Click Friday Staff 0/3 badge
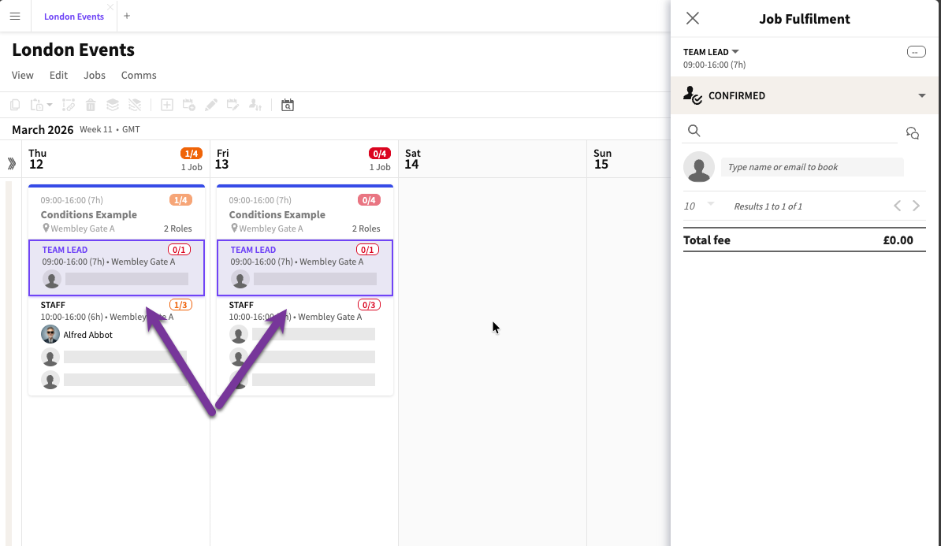 click(369, 305)
